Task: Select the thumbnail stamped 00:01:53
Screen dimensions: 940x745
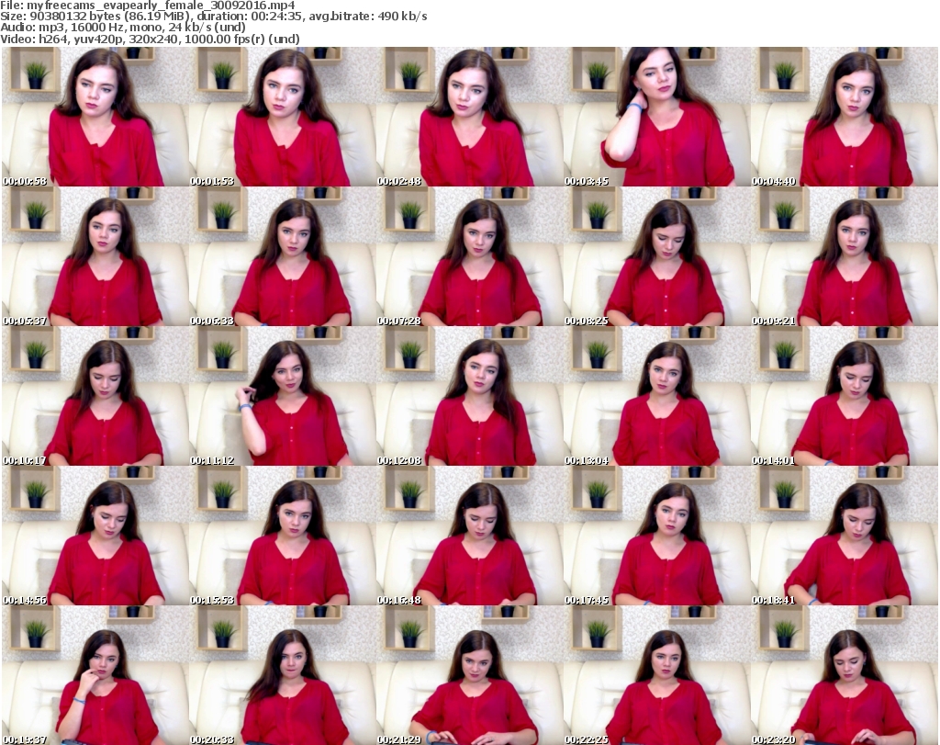Action: (x=283, y=117)
